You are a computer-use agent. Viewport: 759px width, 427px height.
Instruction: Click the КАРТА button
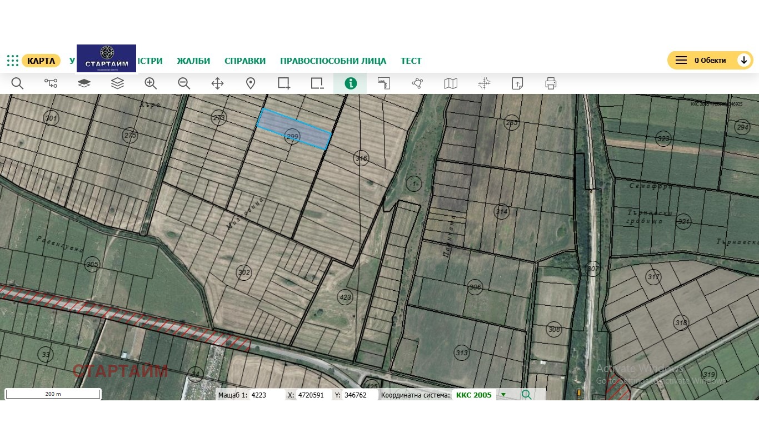(x=41, y=61)
